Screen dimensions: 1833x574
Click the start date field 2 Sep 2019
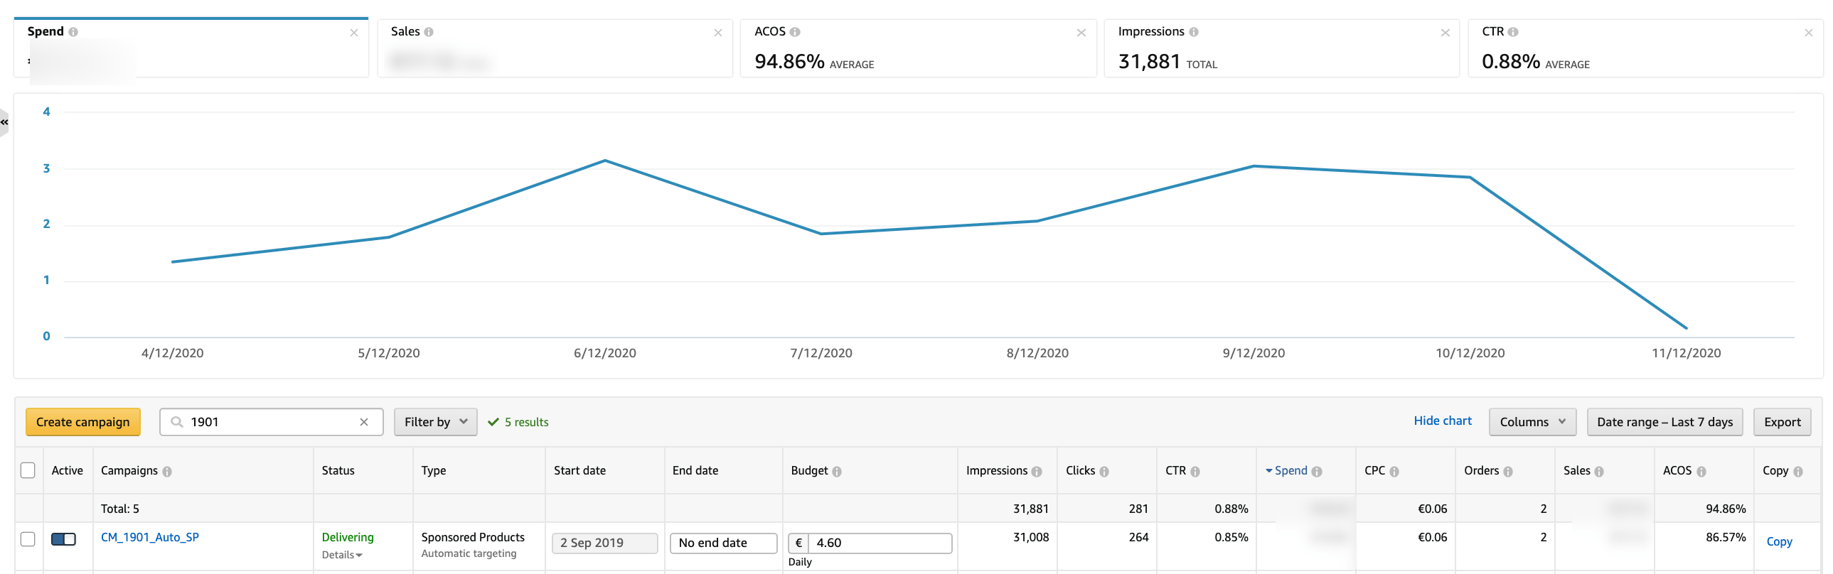(604, 543)
